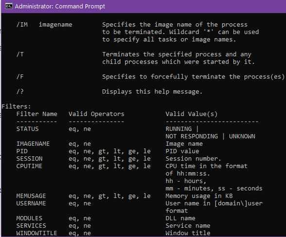
Task: Click the 'IMAGENAME' filter name
Action: [33, 144]
